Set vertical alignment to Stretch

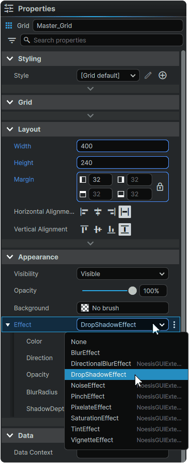click(x=125, y=229)
